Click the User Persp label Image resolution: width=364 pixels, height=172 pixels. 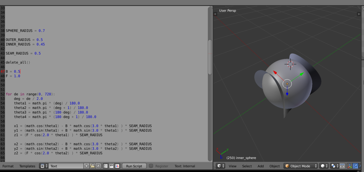(x=227, y=11)
